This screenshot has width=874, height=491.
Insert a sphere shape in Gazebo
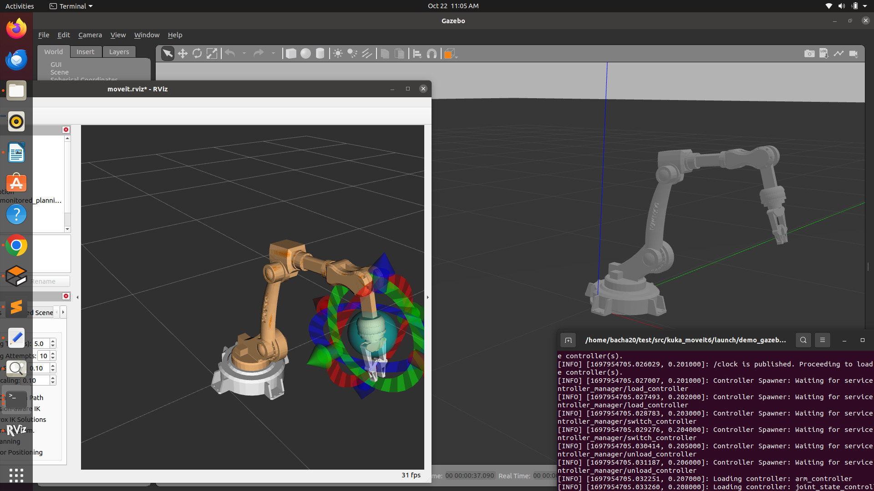(x=305, y=54)
